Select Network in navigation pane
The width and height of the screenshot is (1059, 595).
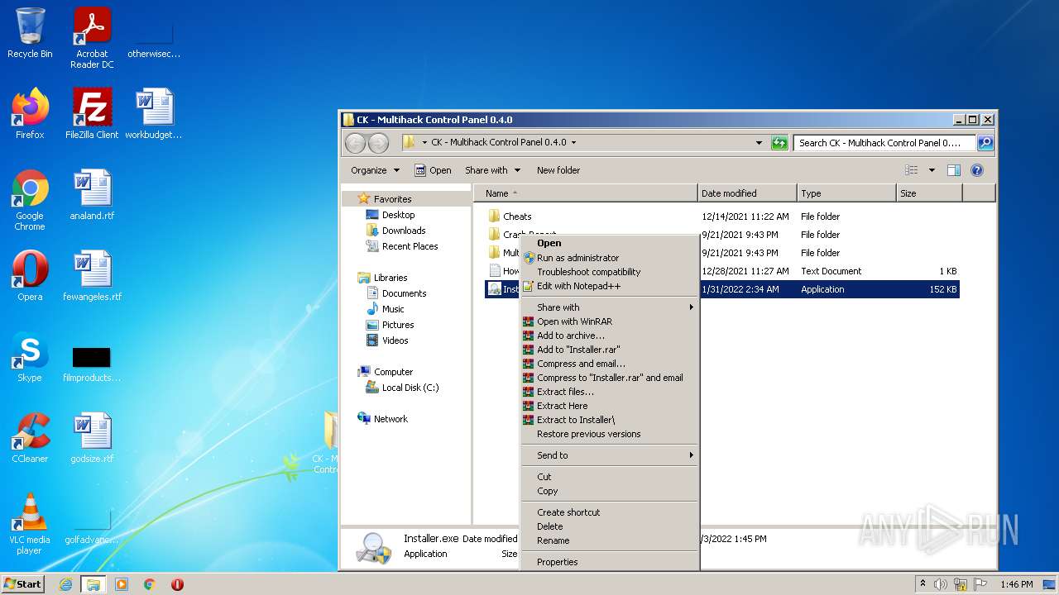point(391,419)
